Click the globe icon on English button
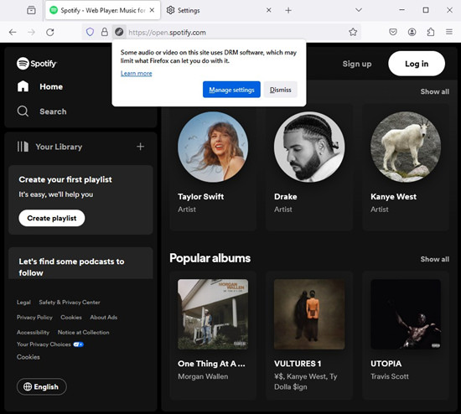Screen dimensions: 461x414 pyautogui.click(x=28, y=386)
